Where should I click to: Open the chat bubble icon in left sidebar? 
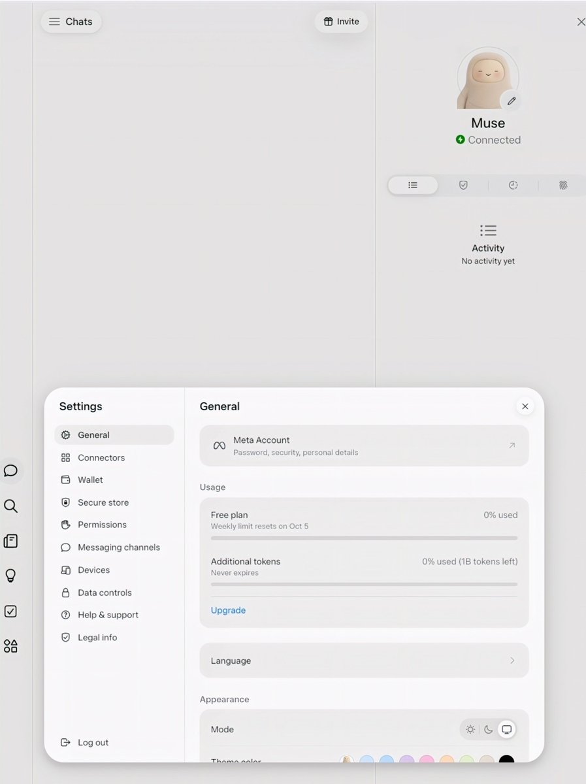(10, 470)
